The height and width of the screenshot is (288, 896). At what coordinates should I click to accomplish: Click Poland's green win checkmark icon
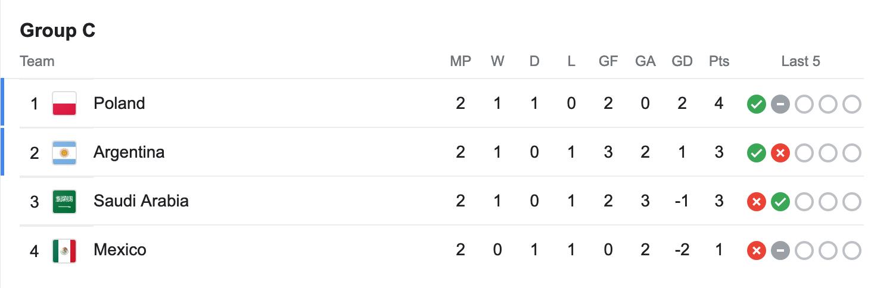pos(757,104)
